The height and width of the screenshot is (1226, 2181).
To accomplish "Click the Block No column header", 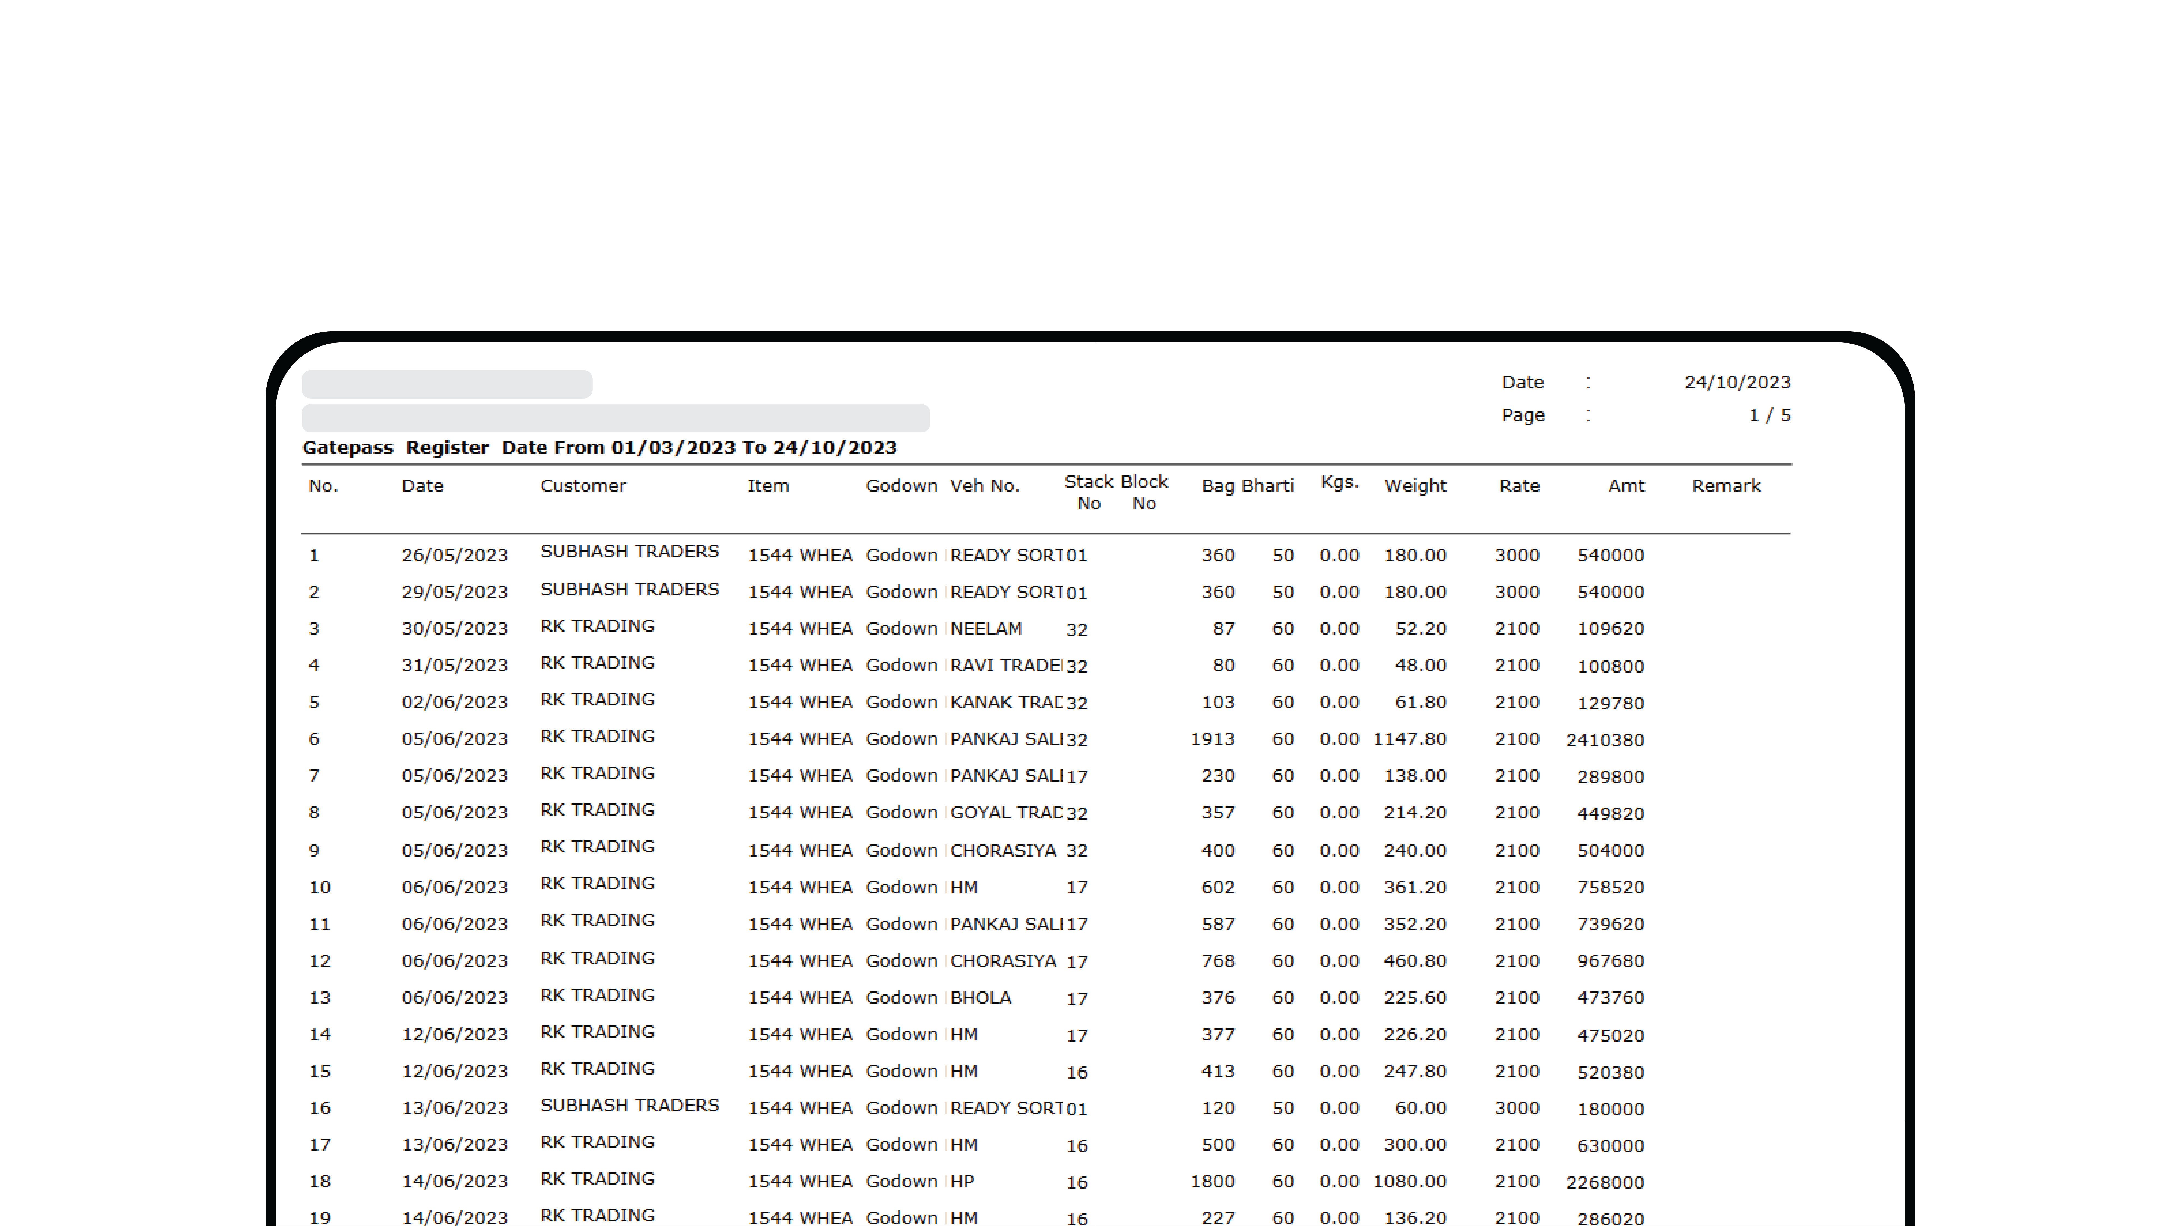I will point(1145,492).
